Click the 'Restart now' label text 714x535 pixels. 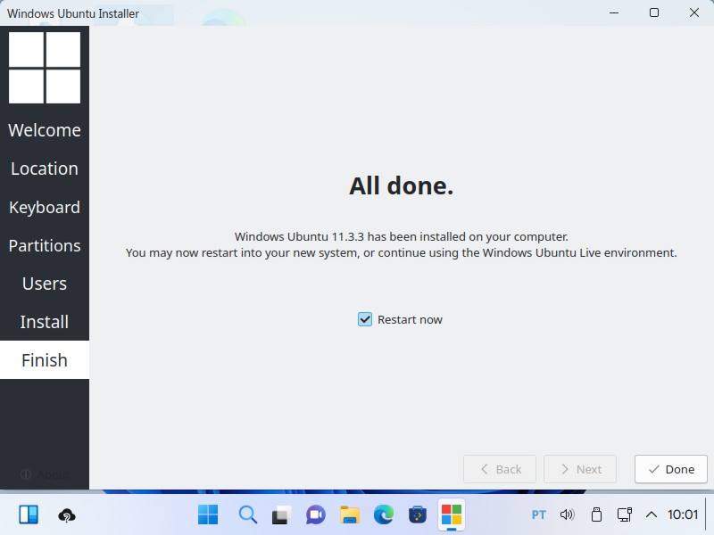tap(410, 320)
